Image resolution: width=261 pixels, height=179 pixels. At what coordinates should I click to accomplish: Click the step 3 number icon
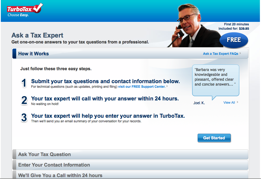(24, 117)
